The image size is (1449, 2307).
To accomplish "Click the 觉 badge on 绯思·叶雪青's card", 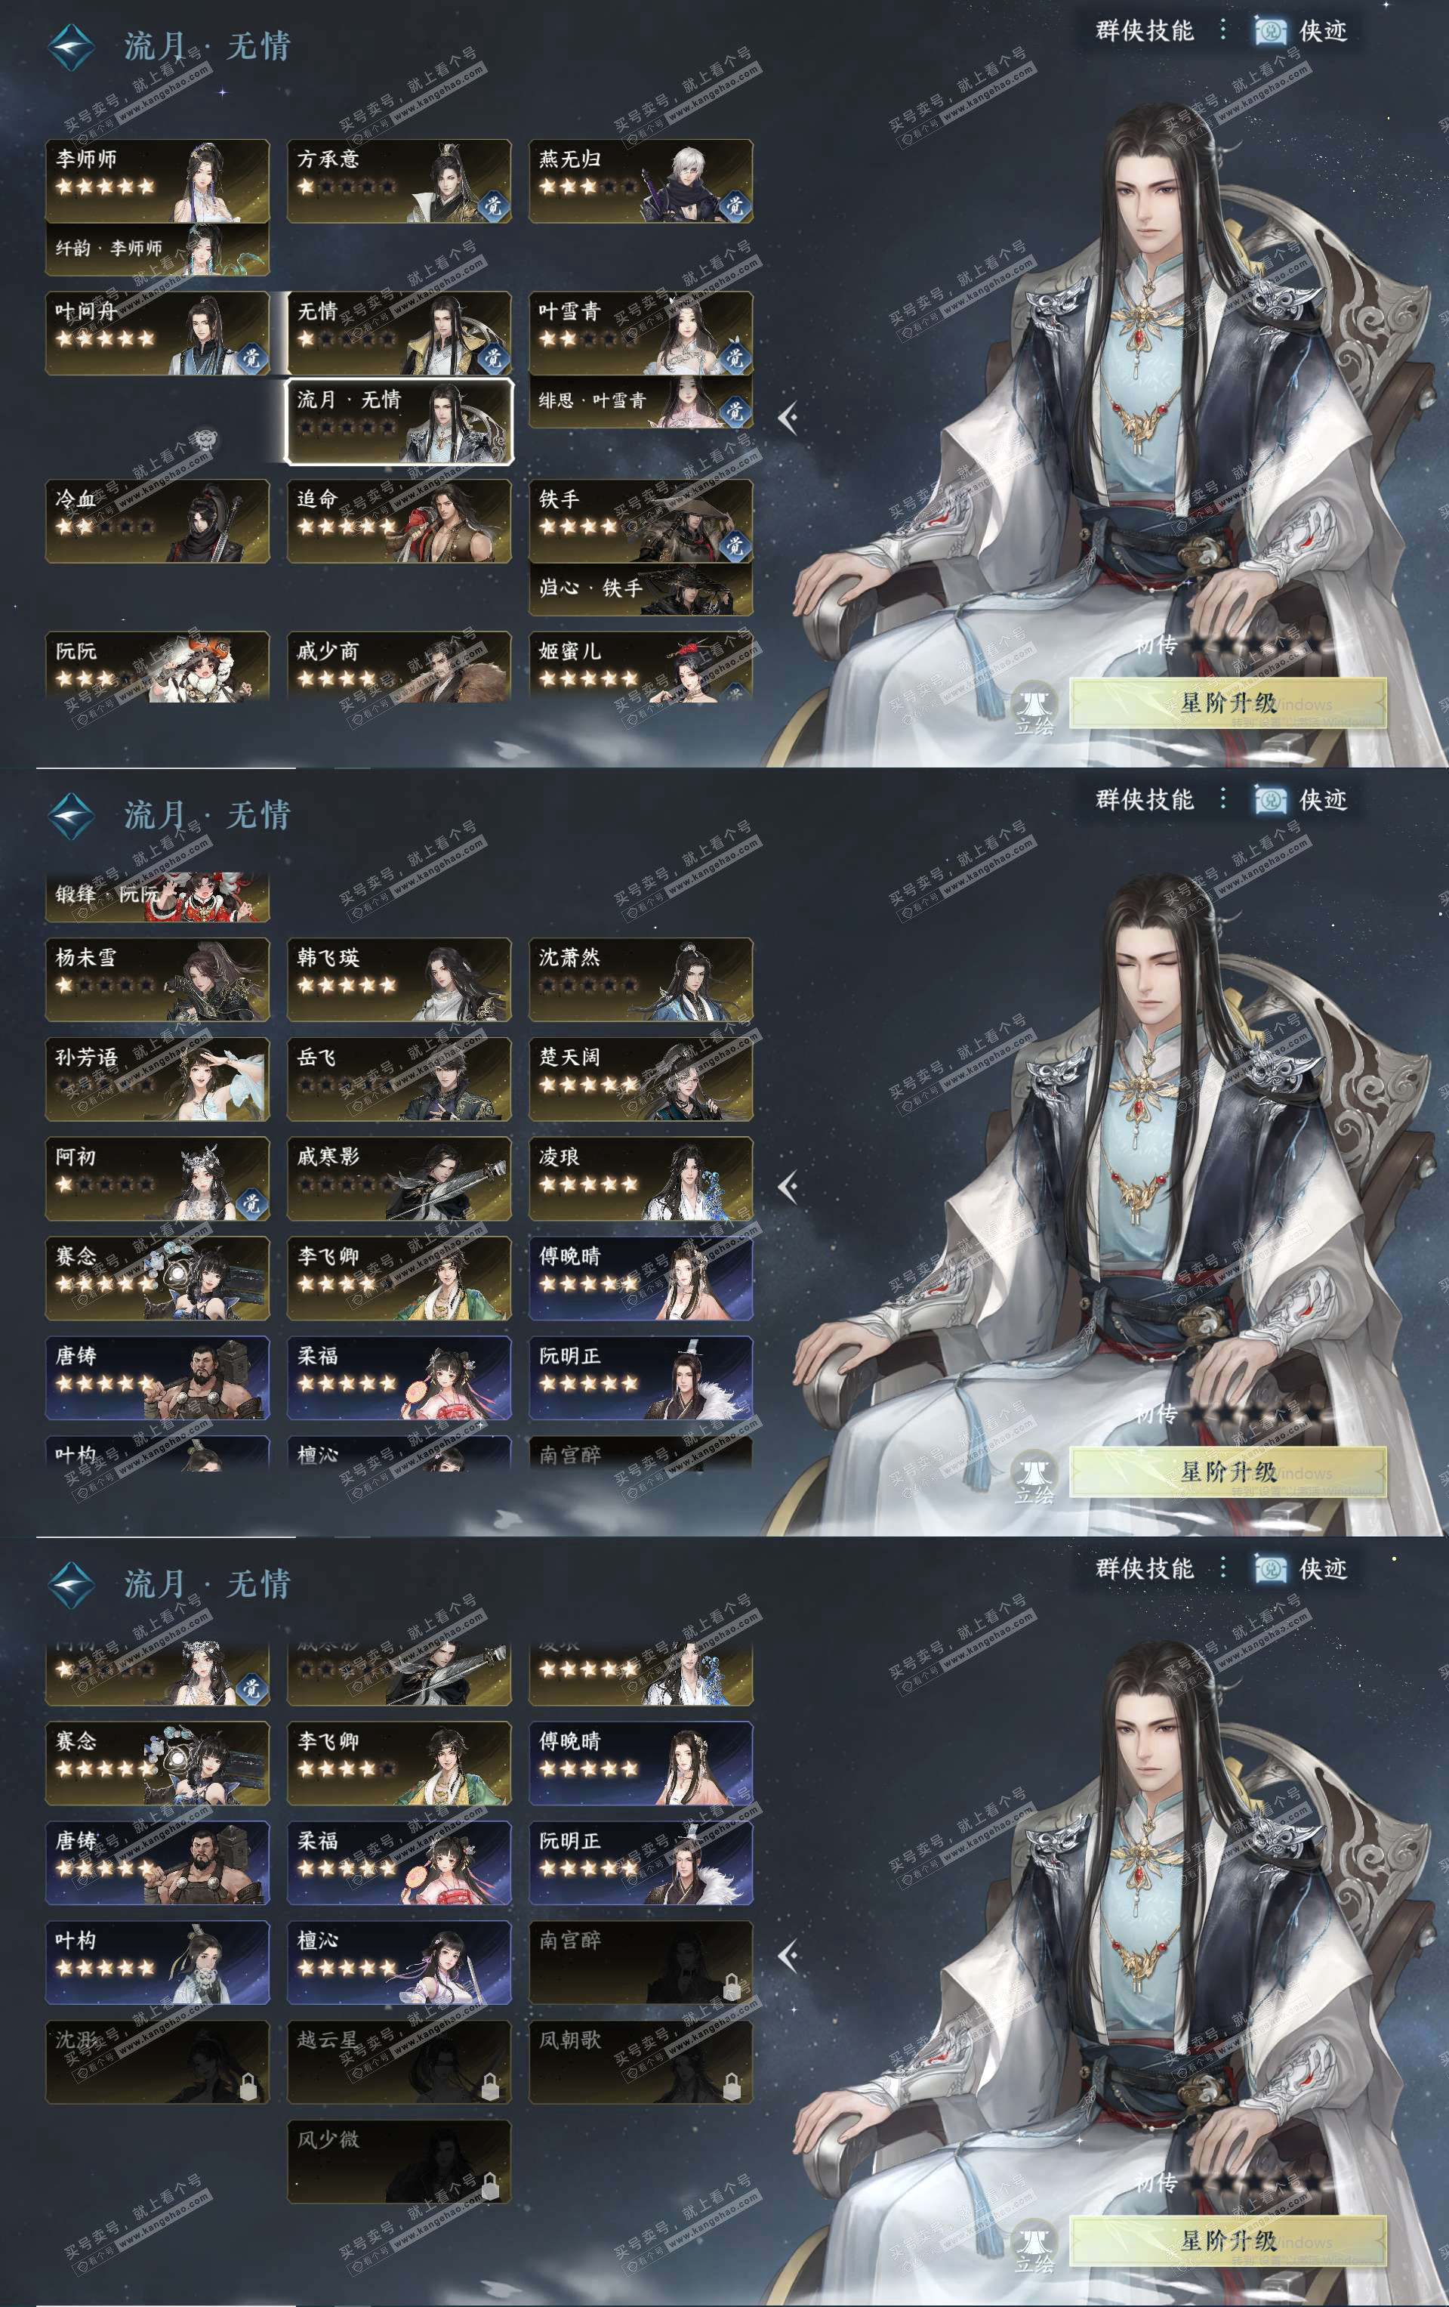I will [x=734, y=411].
